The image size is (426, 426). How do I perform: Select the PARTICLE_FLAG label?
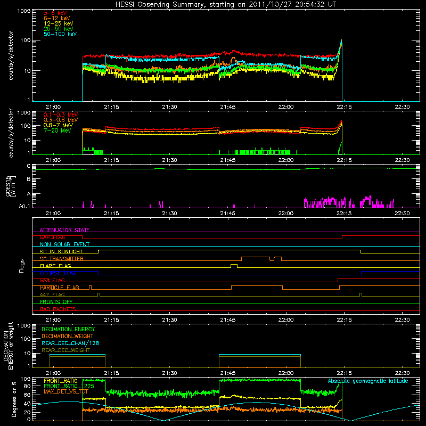[x=60, y=288]
